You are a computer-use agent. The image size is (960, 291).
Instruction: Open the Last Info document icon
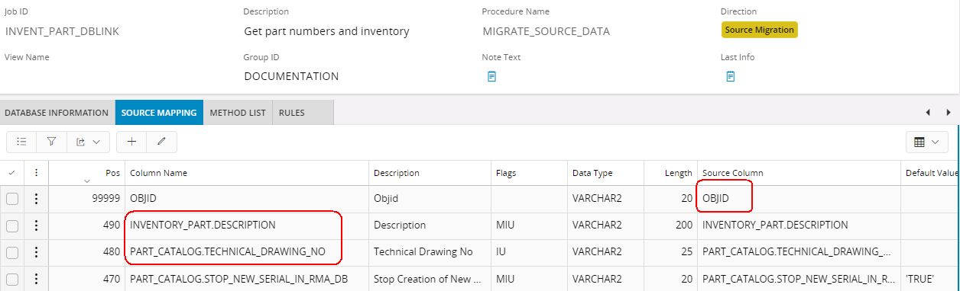coord(731,76)
